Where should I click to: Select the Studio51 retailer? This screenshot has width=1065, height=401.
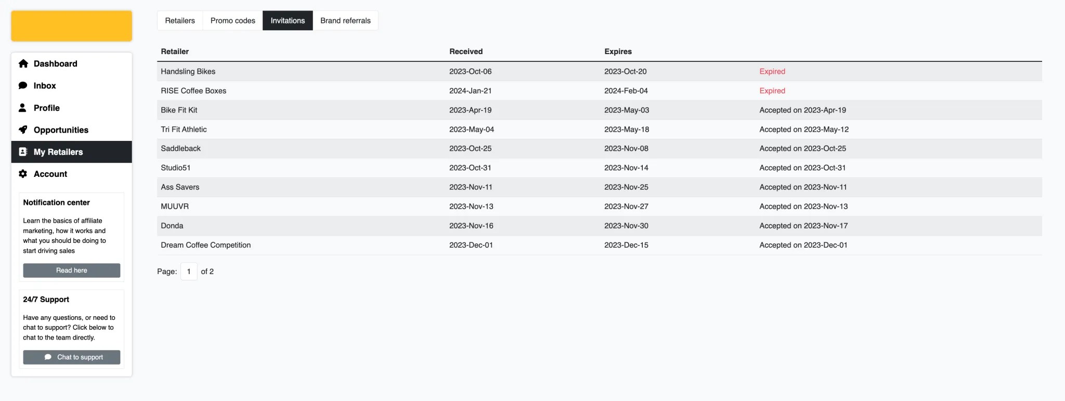click(x=176, y=167)
